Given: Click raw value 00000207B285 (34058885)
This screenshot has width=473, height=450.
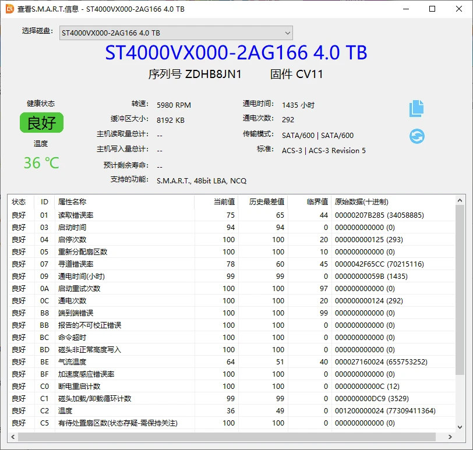Looking at the screenshot, I should coord(379,215).
